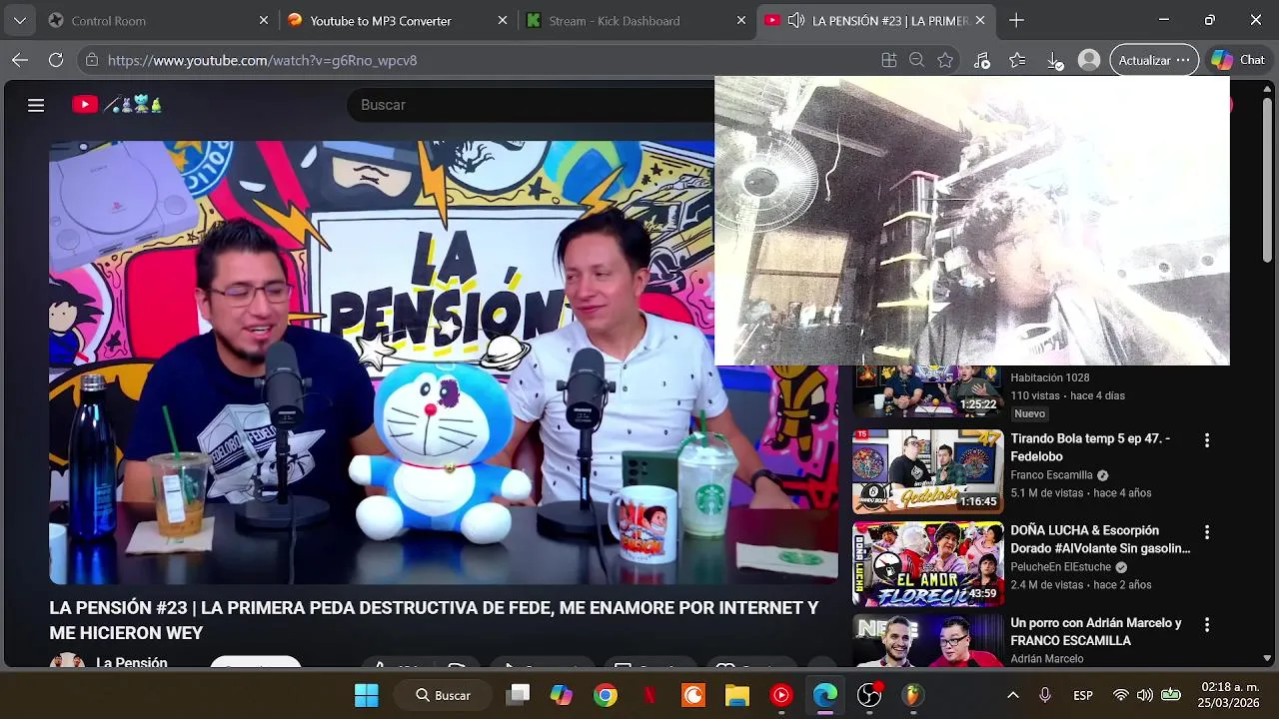Show hidden system tray icons
1279x719 pixels.
1012,695
